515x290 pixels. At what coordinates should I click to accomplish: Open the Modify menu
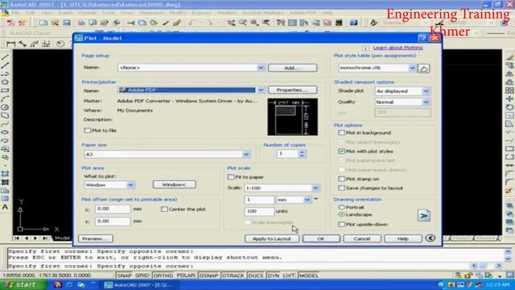click(x=178, y=13)
